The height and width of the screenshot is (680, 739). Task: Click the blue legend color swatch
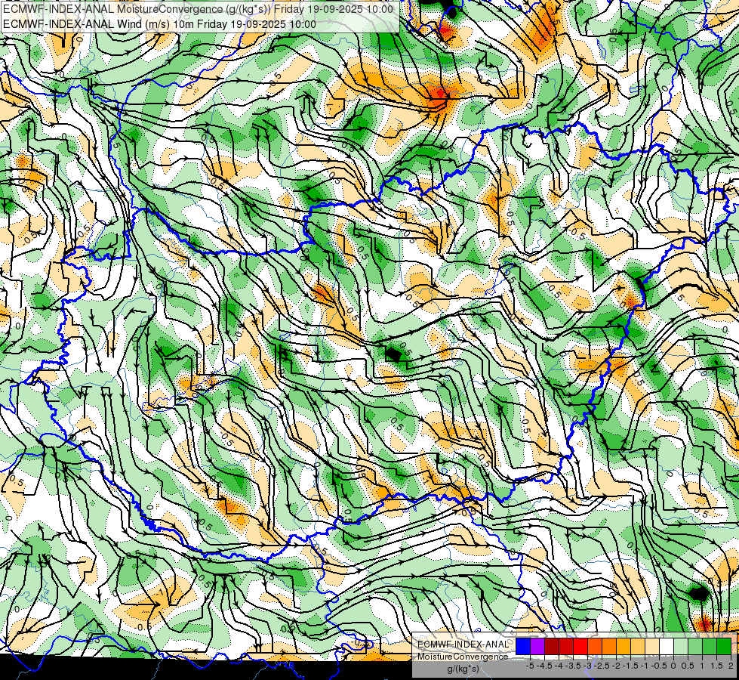[x=523, y=646]
